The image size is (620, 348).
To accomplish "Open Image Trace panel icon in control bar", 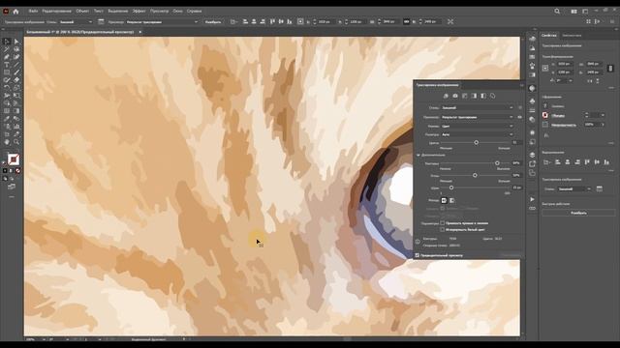I will point(101,22).
